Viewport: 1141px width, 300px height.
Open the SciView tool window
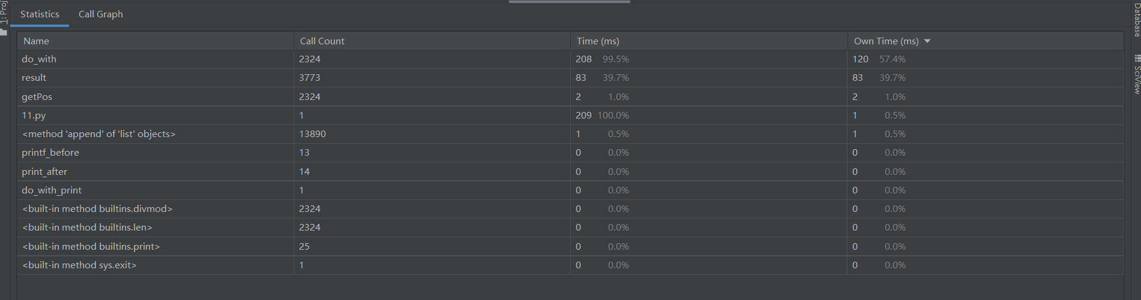1136,79
